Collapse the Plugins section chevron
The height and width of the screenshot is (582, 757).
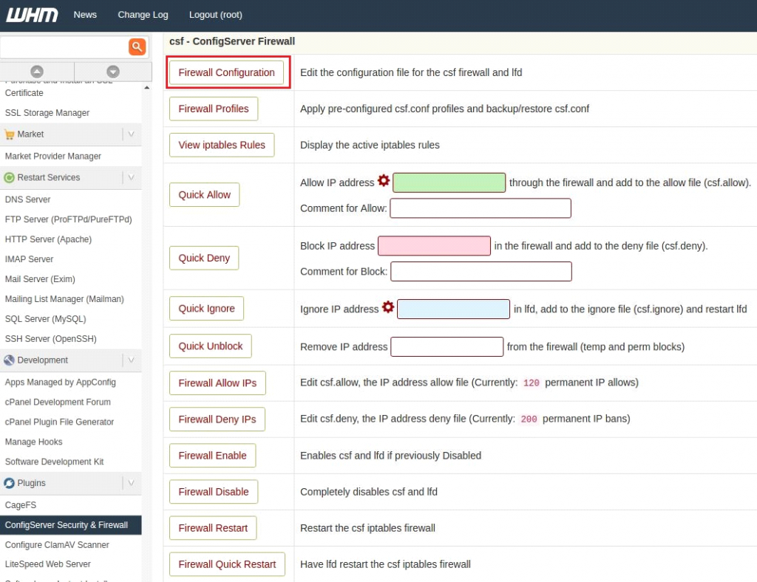(x=131, y=483)
